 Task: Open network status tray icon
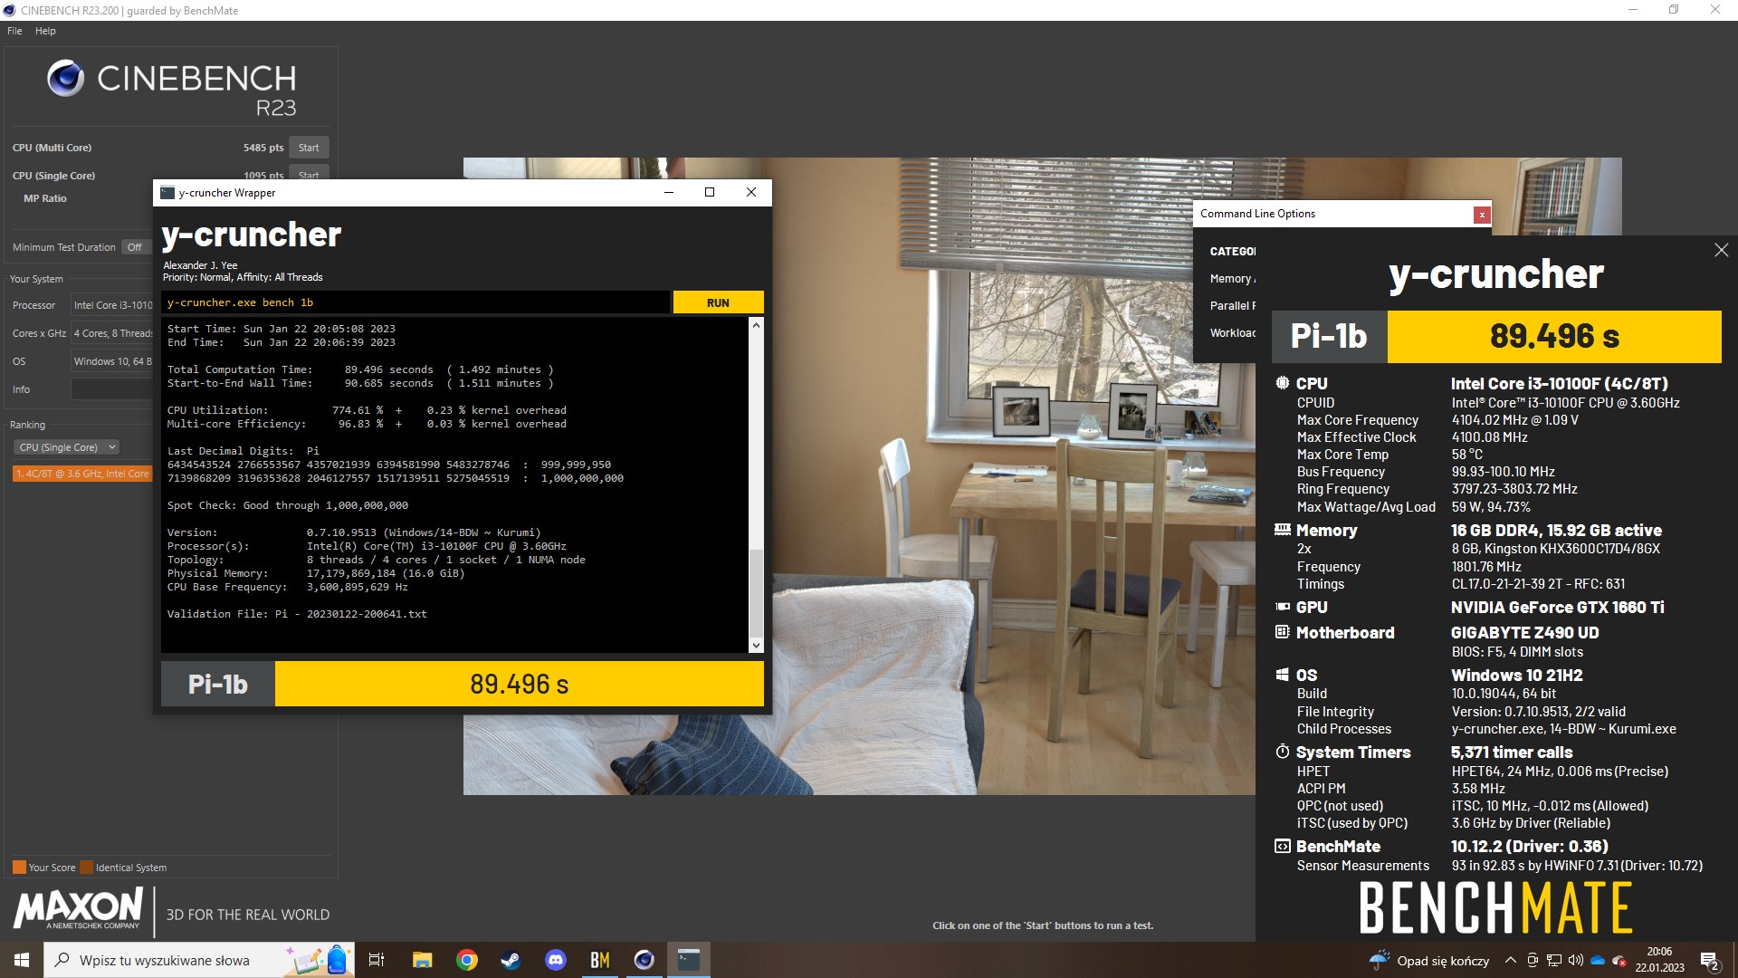1554,960
